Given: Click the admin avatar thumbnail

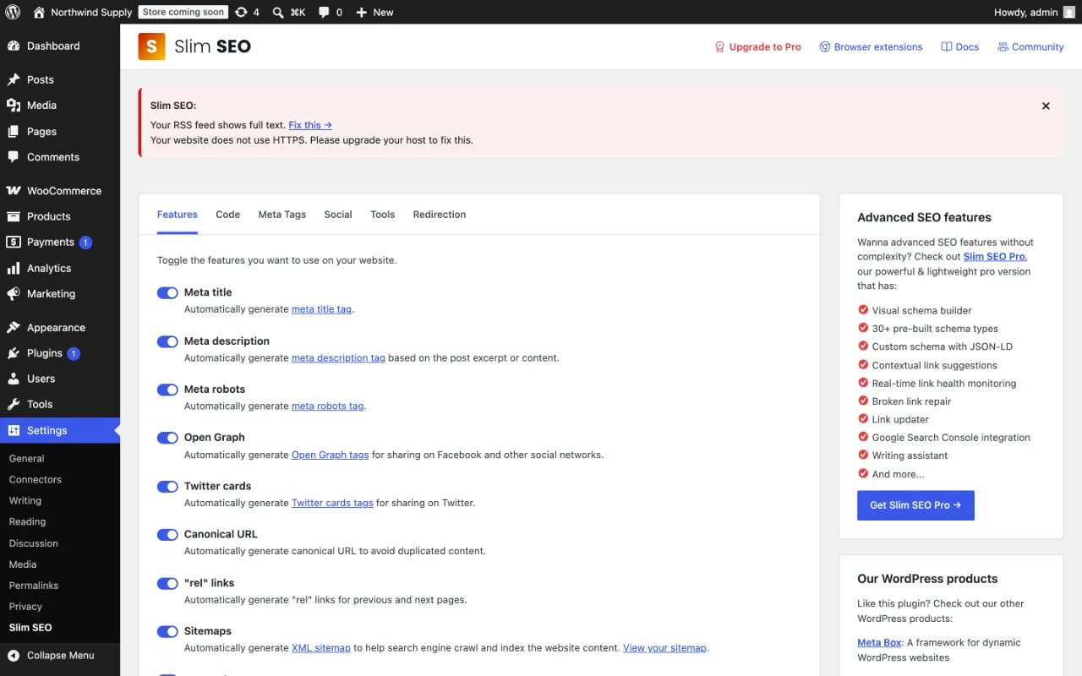Looking at the screenshot, I should point(1069,12).
